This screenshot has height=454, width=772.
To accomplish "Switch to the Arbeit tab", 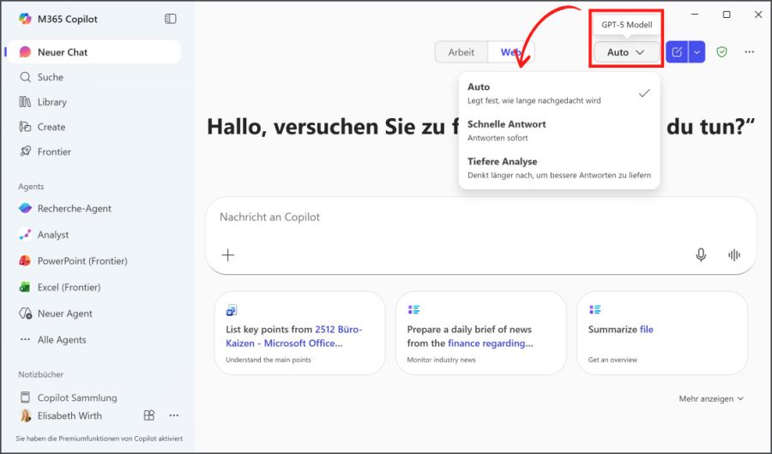I will coord(461,52).
